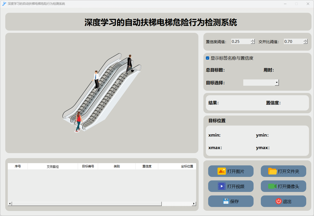Increase 置信度阈值 with the up arrow

(253, 40)
